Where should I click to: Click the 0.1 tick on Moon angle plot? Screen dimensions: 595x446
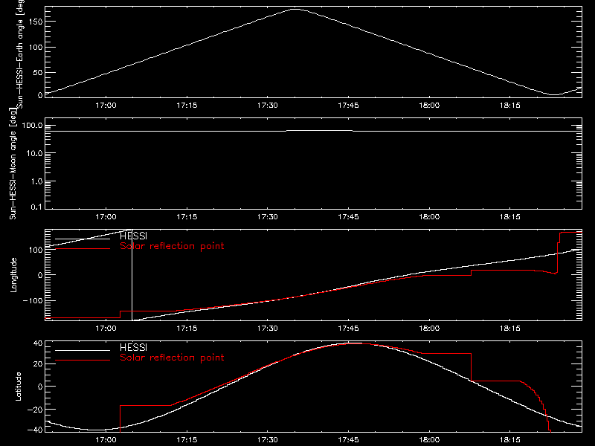pyautogui.click(x=36, y=207)
